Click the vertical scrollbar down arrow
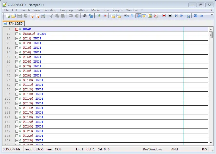Image resolution: width=216 pixels, height=154 pixels. (211, 143)
